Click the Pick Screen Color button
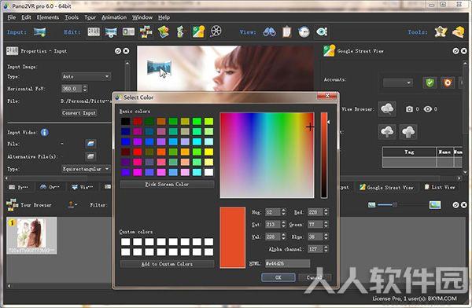 pyautogui.click(x=167, y=184)
